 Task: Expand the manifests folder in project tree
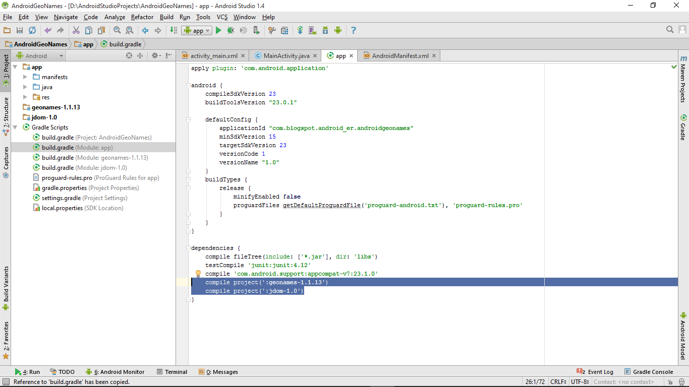25,77
